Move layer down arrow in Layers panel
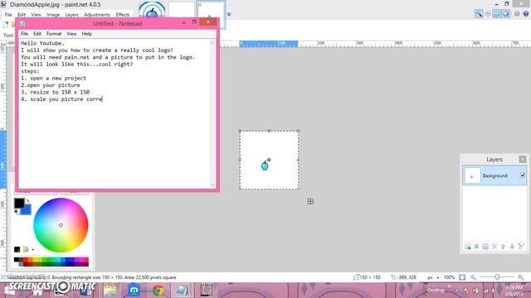The width and height of the screenshot is (531, 298). (512, 247)
